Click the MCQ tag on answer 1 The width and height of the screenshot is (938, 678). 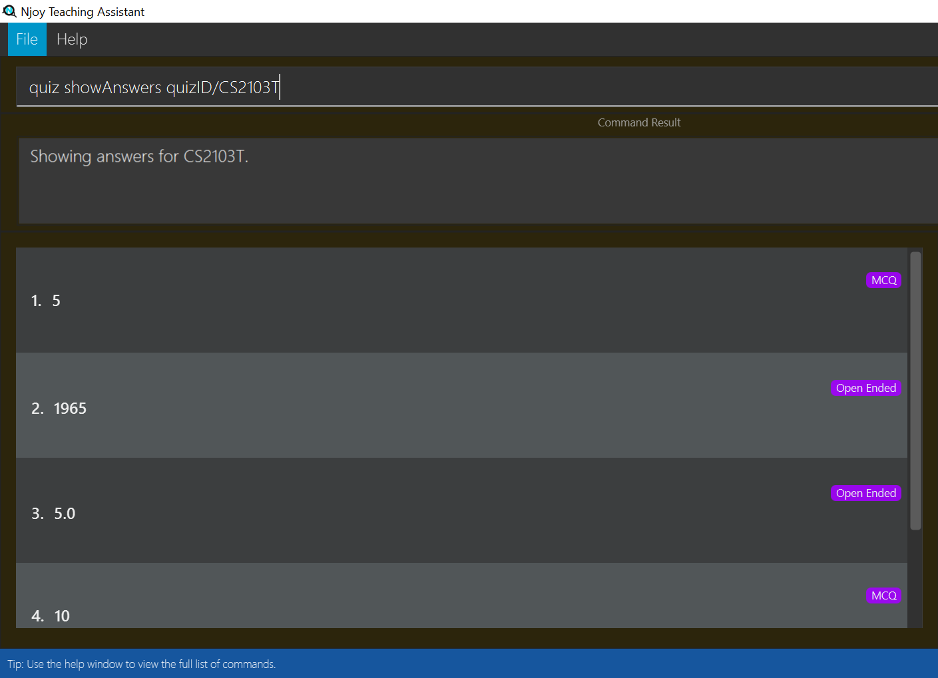tap(883, 280)
